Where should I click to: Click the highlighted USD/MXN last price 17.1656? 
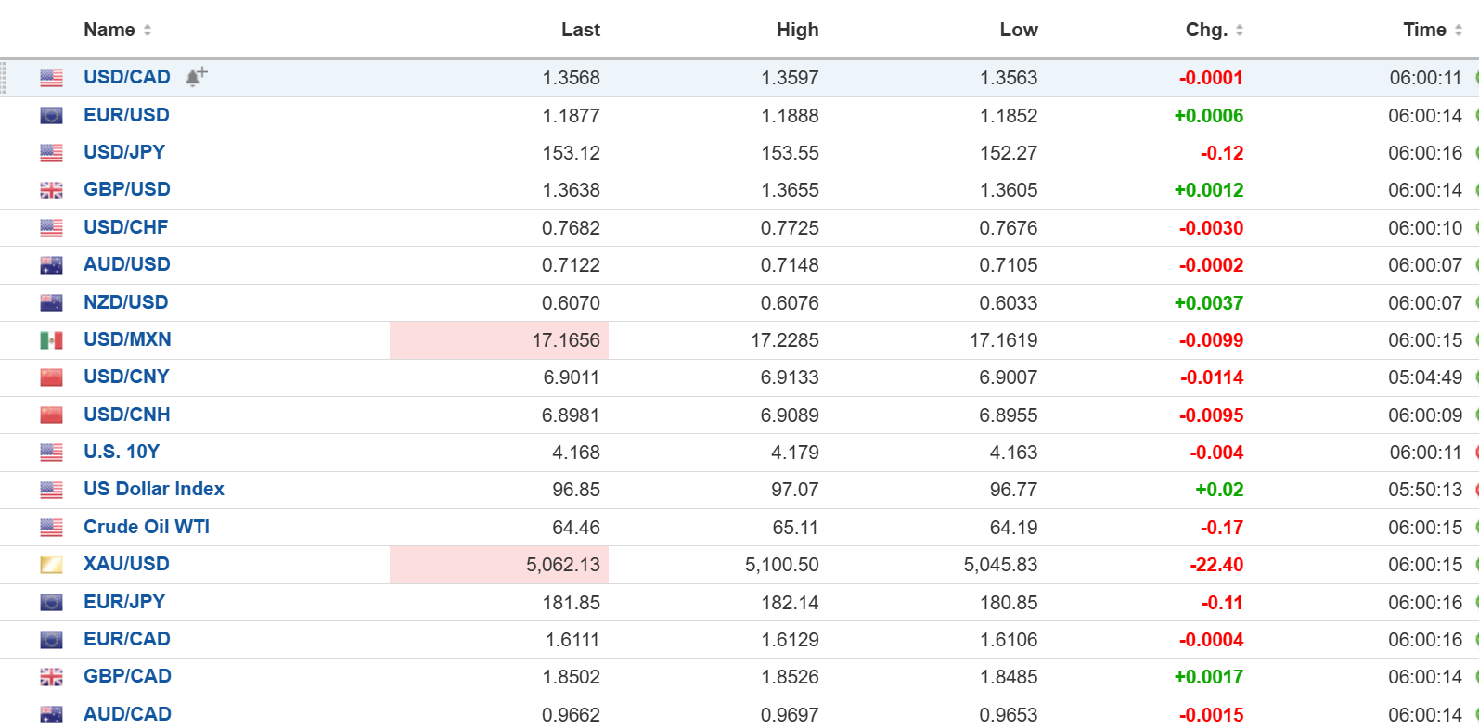[x=565, y=340]
